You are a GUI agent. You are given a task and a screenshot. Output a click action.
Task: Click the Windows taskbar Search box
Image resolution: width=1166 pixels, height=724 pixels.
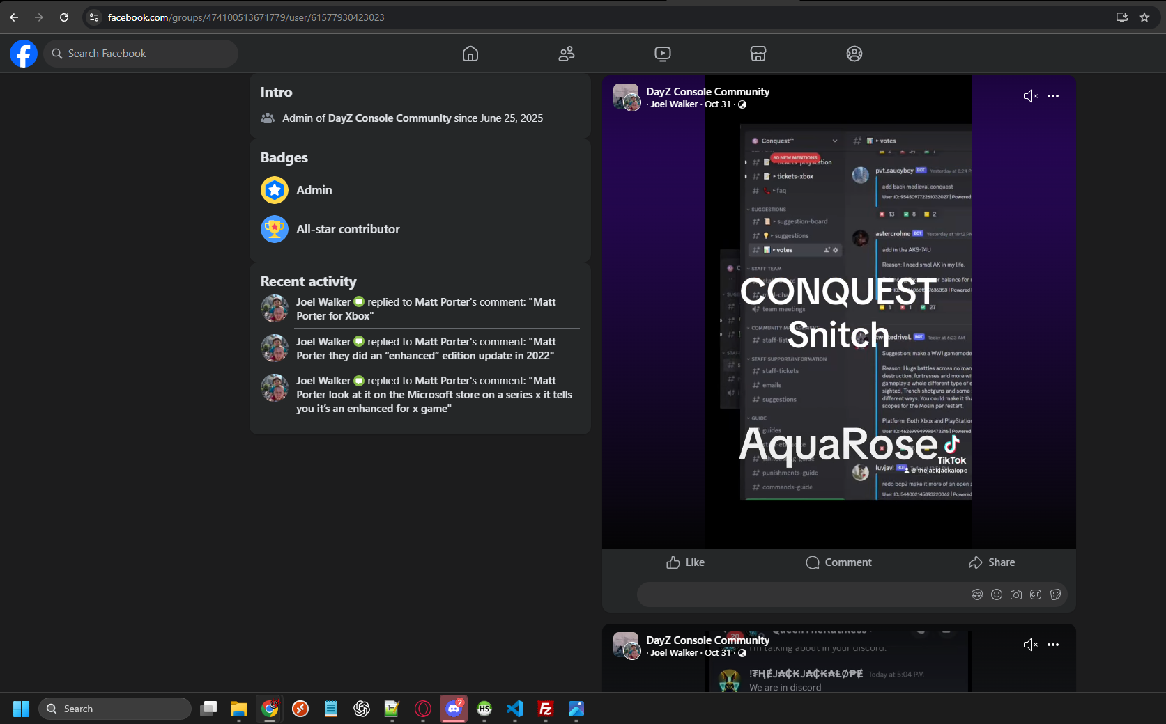115,709
